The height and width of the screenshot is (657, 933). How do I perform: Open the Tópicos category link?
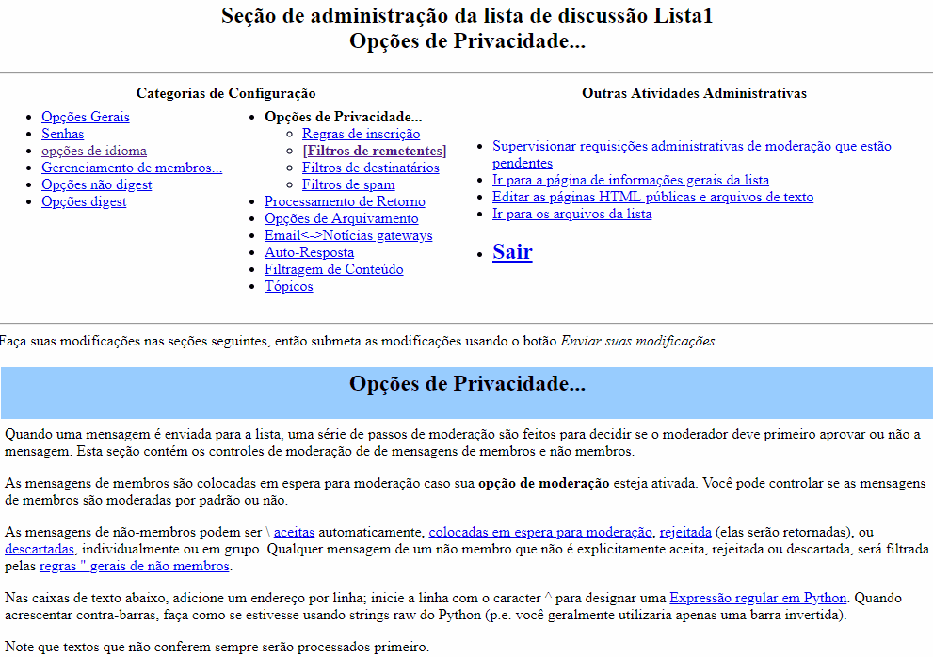[x=289, y=286]
